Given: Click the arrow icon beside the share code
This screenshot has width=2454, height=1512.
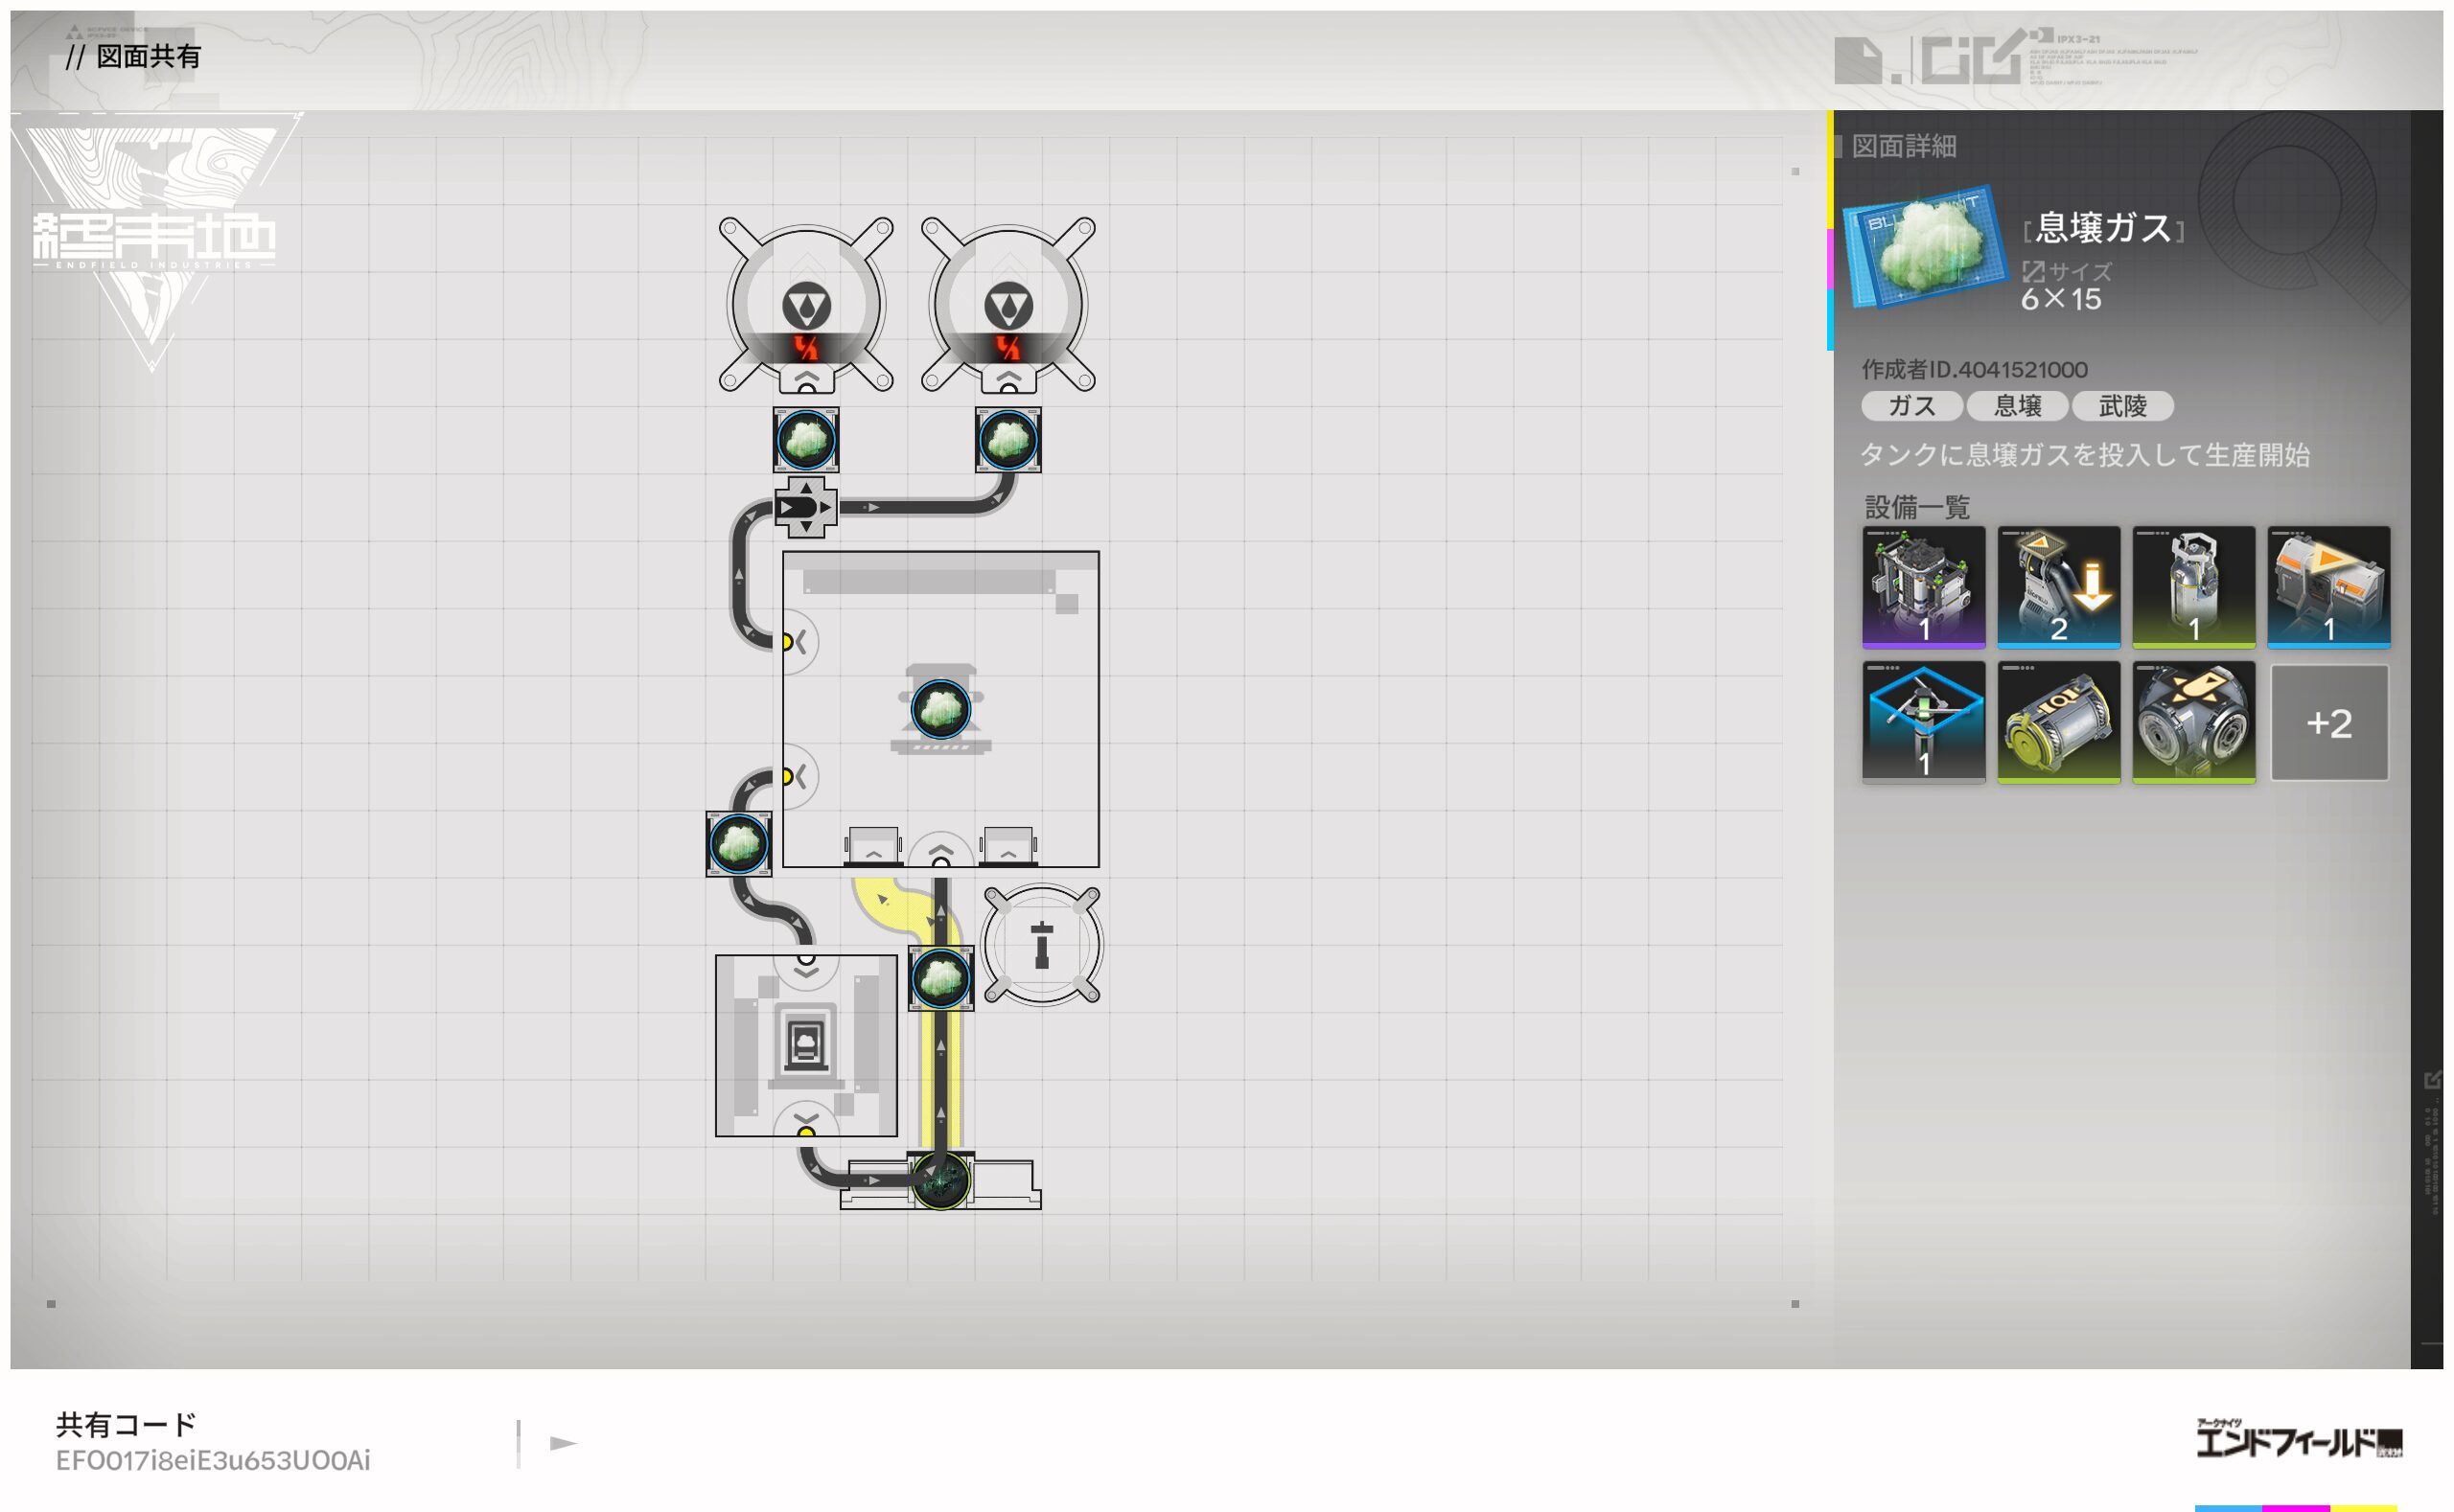Looking at the screenshot, I should [564, 1443].
